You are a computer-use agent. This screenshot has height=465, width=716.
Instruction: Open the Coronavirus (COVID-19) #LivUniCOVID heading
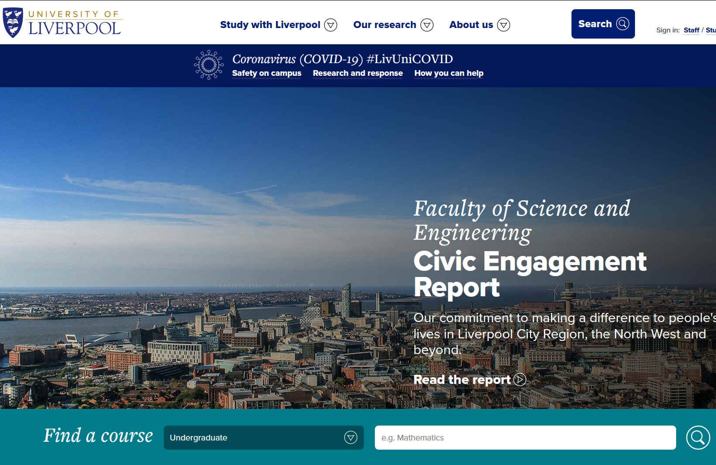342,59
